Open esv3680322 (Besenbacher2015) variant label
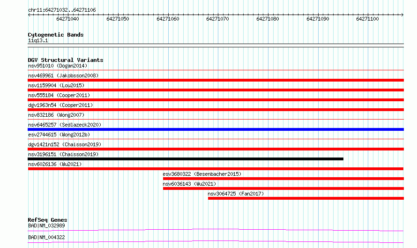This screenshot has width=417, height=248. coord(202,174)
